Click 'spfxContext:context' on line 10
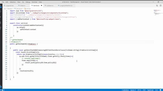The width and height of the screenshot is (163, 91). (28, 30)
